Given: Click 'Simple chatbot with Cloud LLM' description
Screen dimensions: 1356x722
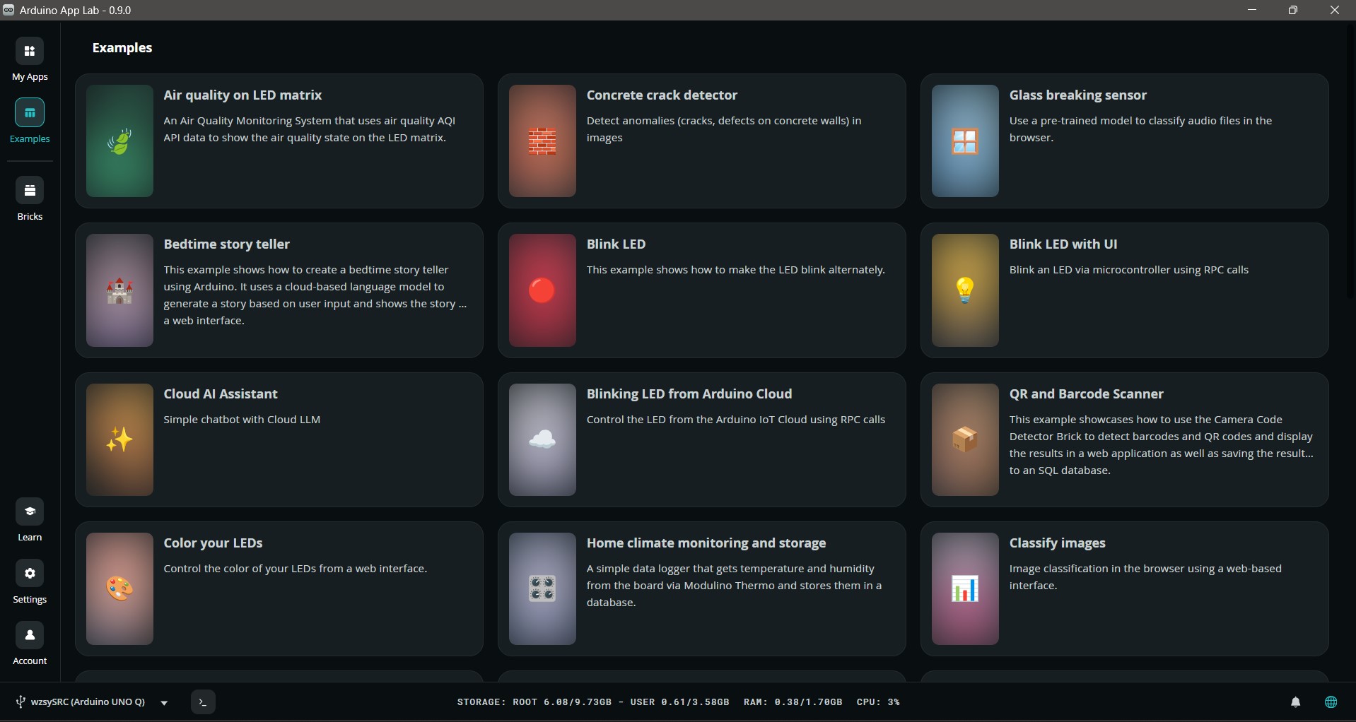Looking at the screenshot, I should click(x=242, y=420).
